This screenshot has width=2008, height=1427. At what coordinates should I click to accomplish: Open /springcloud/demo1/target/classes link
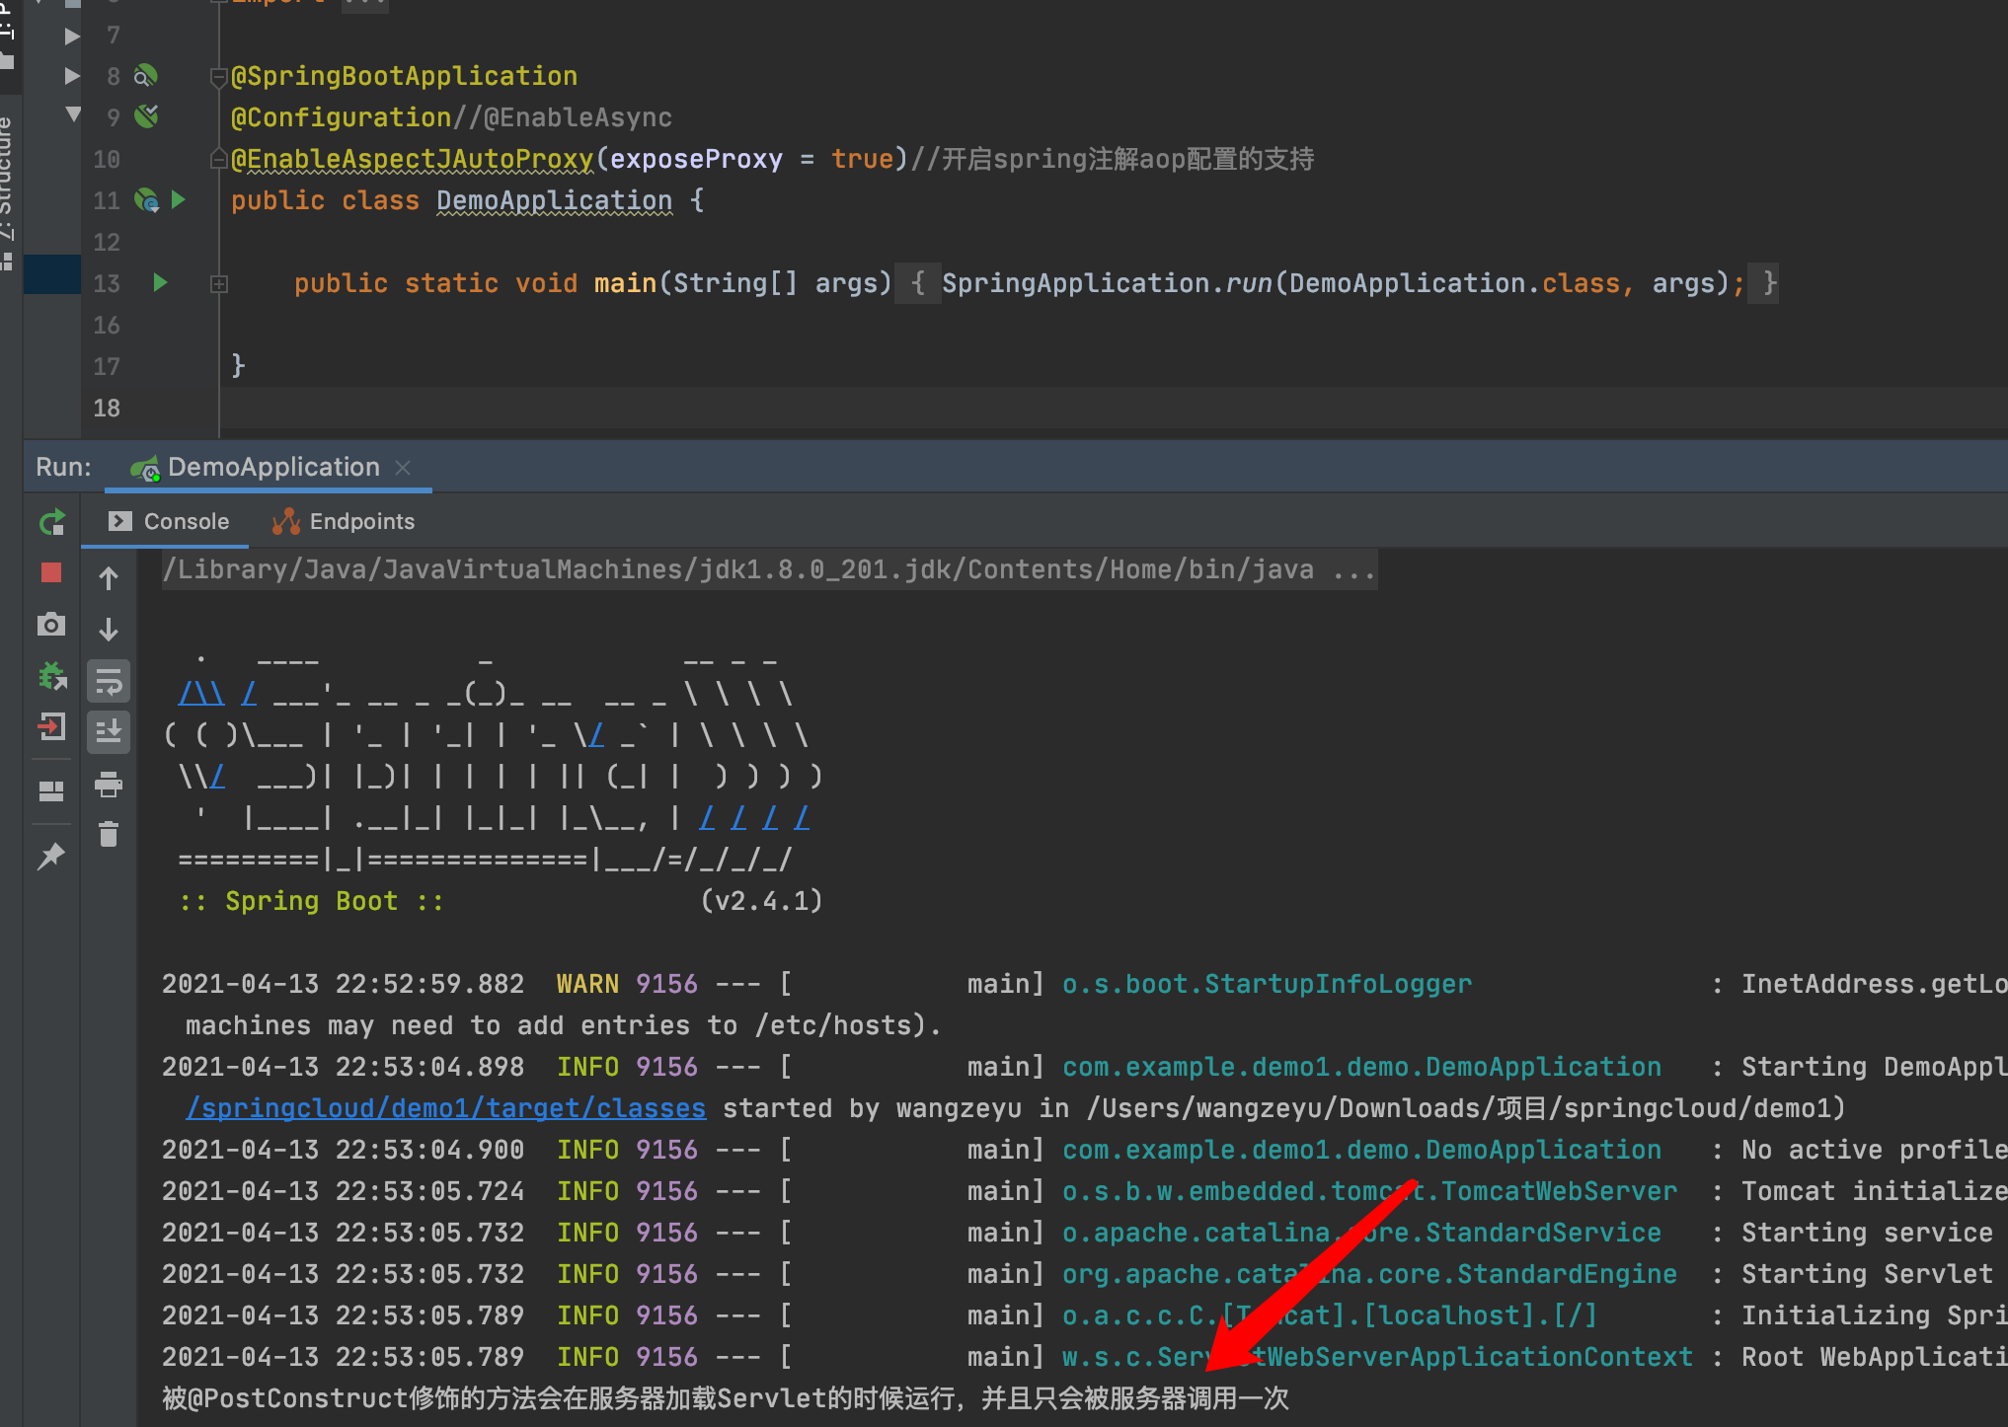click(x=446, y=1108)
